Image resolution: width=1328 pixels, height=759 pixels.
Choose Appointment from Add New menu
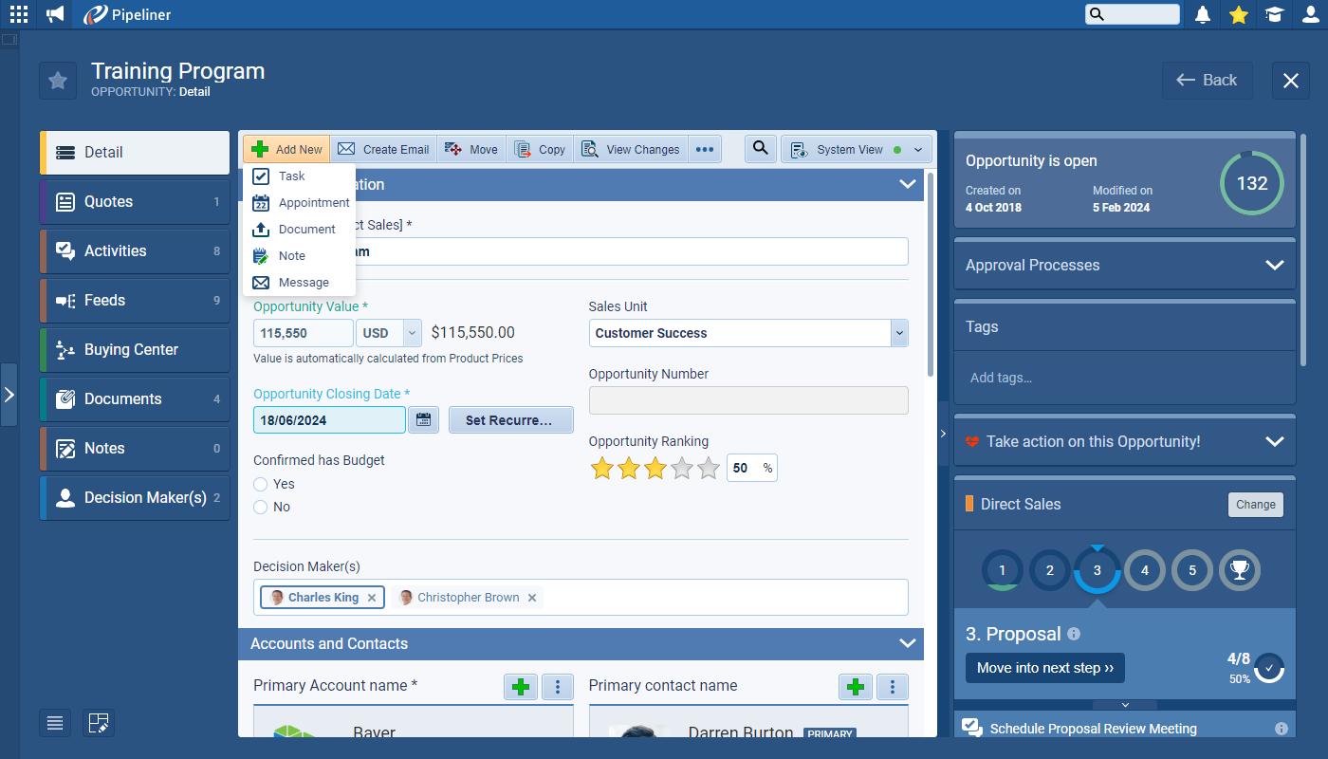313,202
